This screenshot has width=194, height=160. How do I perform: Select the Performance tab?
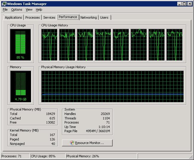pos(68,17)
